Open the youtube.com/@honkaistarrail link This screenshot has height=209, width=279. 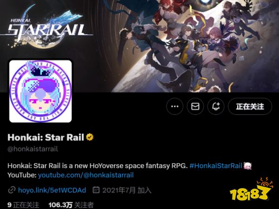tap(86, 175)
